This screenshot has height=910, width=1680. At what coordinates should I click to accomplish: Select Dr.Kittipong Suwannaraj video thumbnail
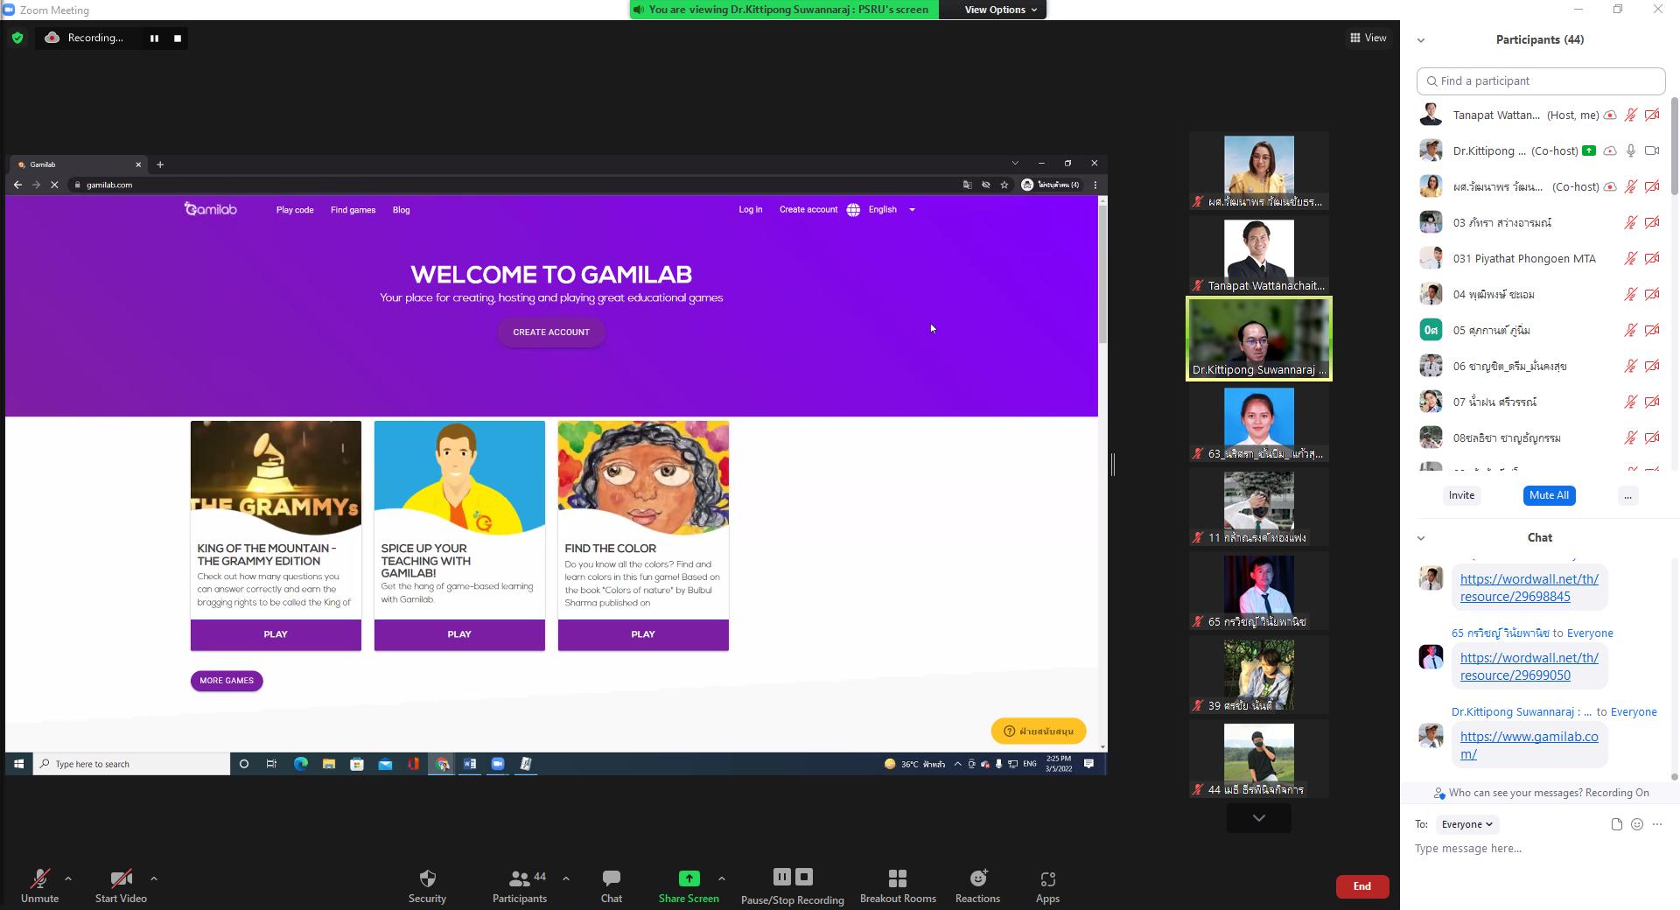point(1258,339)
